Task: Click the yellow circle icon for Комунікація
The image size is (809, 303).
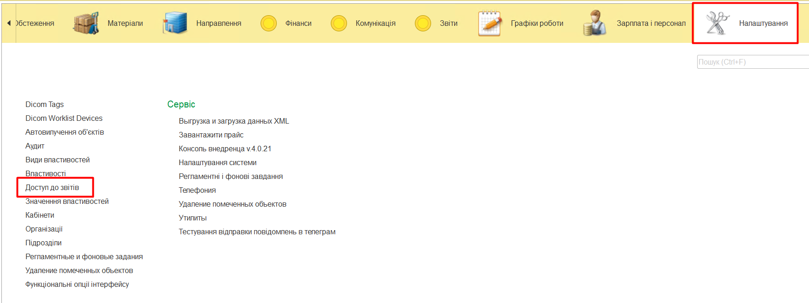Action: click(339, 23)
